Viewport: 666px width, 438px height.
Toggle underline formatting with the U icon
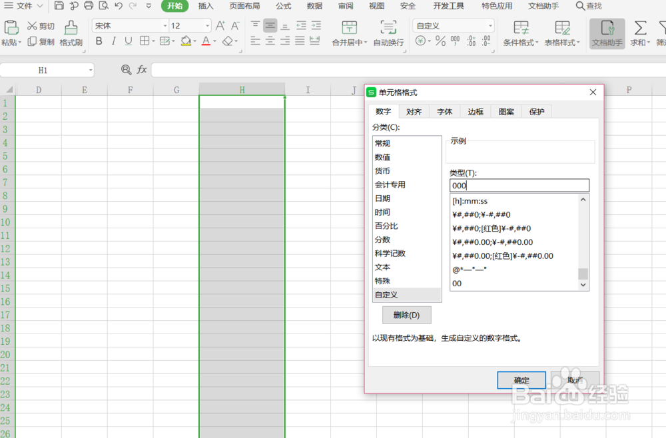128,41
